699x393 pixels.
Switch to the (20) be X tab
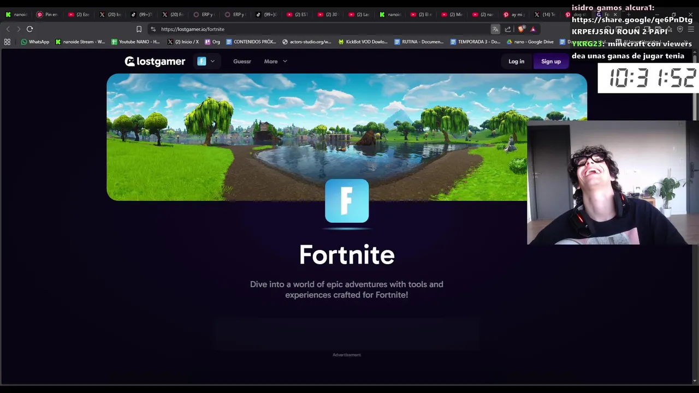click(110, 15)
